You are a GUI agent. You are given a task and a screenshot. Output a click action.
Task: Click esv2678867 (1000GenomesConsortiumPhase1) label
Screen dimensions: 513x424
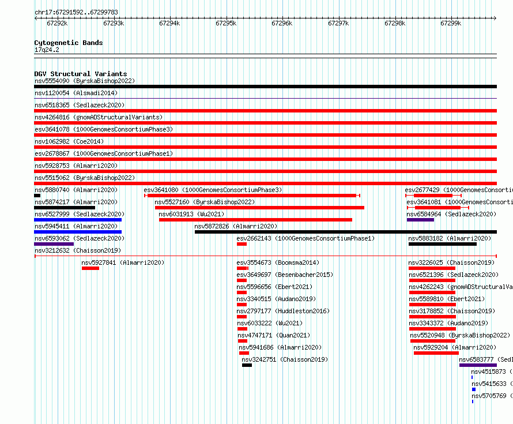pyautogui.click(x=104, y=153)
